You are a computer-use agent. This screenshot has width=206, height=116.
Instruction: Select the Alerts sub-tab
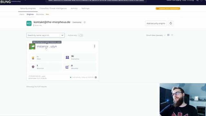coord(22,14)
